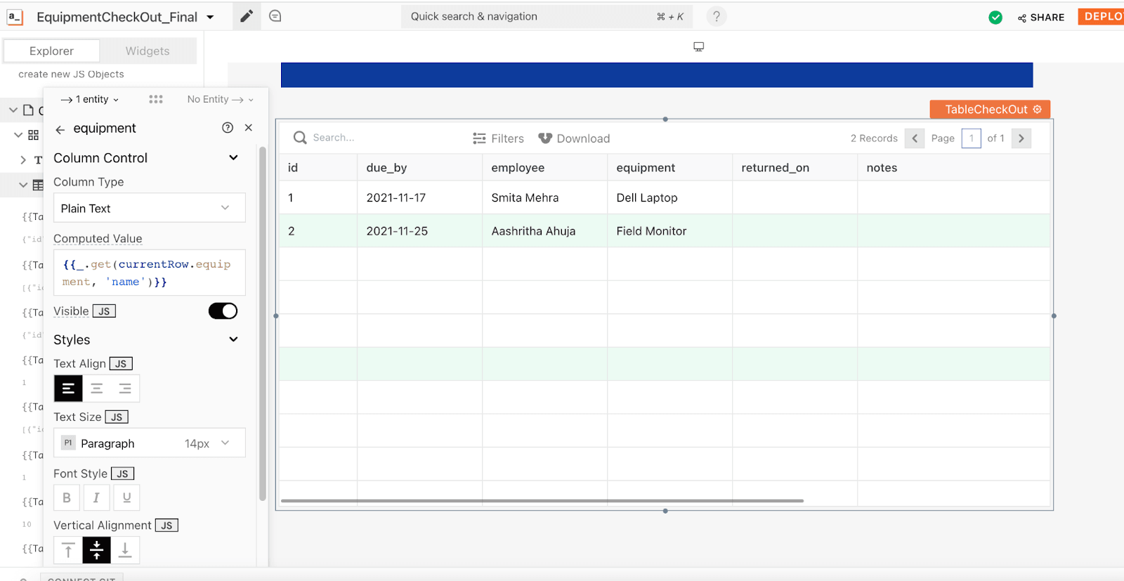Toggle JS mode for Font Style
The width and height of the screenshot is (1124, 581).
click(x=122, y=474)
